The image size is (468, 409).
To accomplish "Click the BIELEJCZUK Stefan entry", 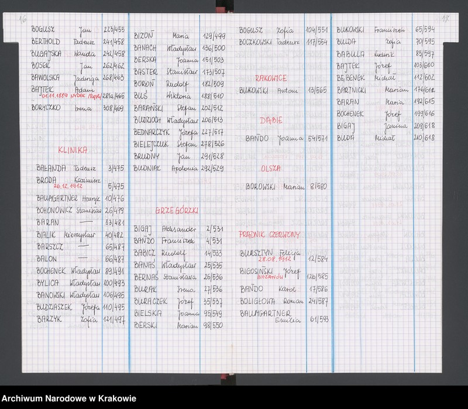I will [x=180, y=144].
